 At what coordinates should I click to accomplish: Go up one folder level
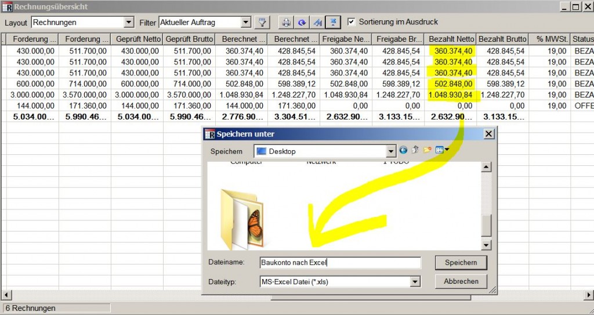[415, 151]
